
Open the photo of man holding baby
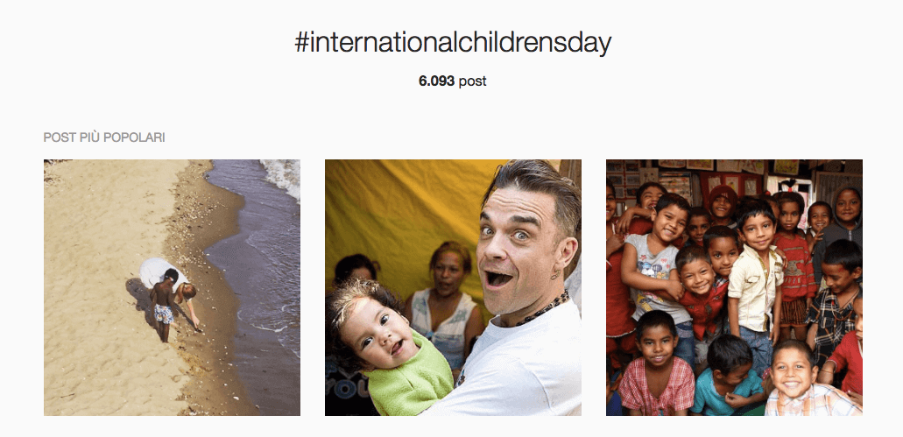453,287
